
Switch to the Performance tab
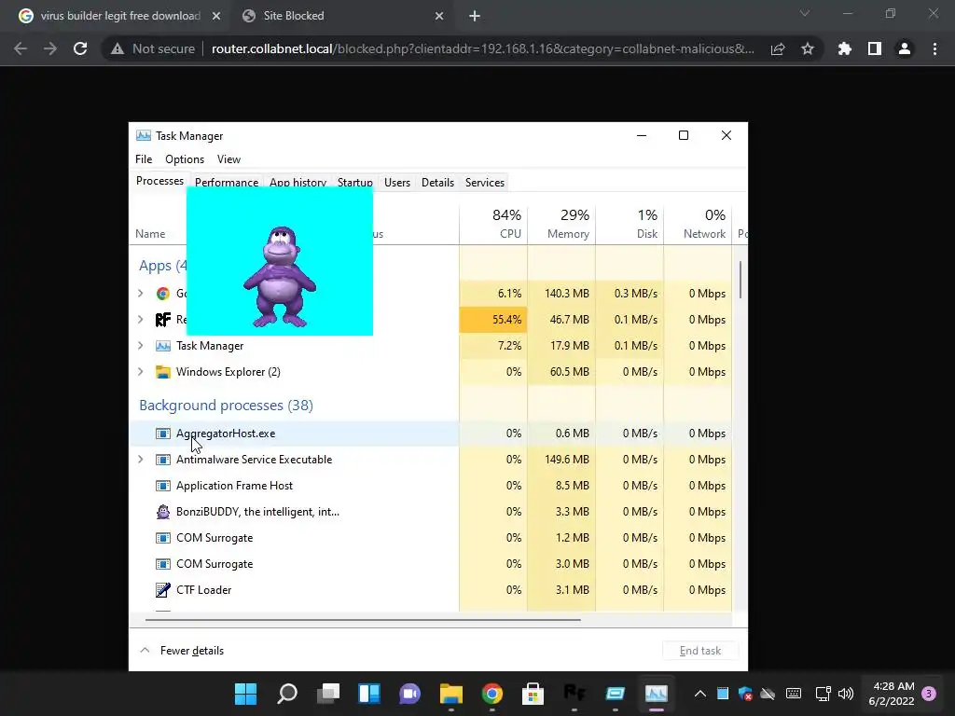click(227, 182)
